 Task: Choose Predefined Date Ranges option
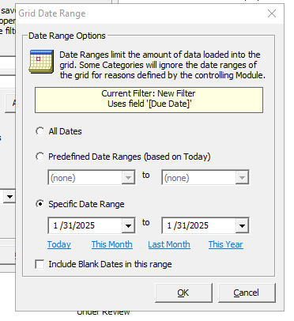pos(40,157)
